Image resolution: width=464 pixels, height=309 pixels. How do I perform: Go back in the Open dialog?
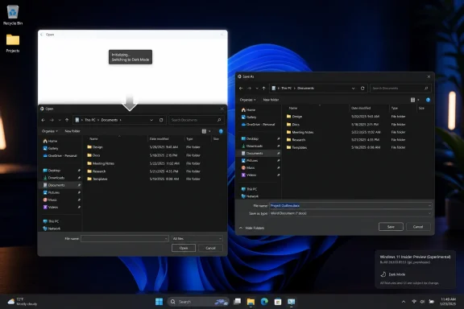[43, 120]
